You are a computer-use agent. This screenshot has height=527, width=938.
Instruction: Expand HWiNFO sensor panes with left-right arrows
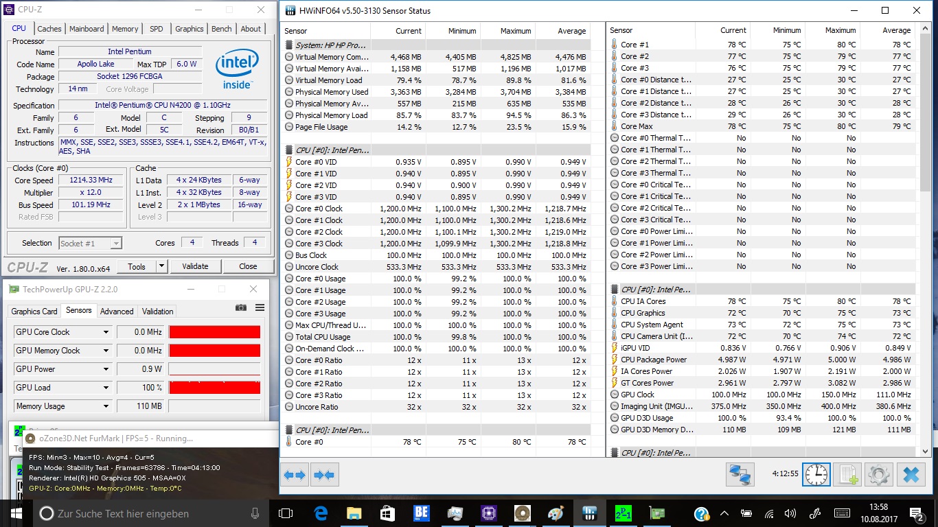click(295, 474)
